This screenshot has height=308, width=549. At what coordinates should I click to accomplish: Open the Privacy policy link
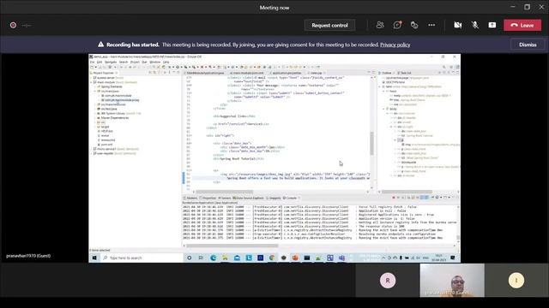click(395, 44)
